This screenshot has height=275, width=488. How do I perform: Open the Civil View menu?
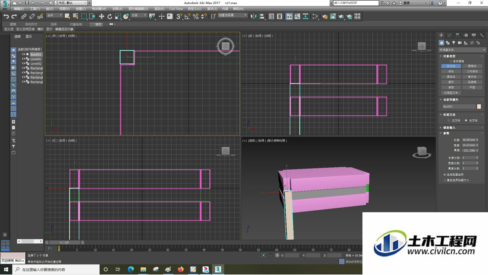point(176,9)
